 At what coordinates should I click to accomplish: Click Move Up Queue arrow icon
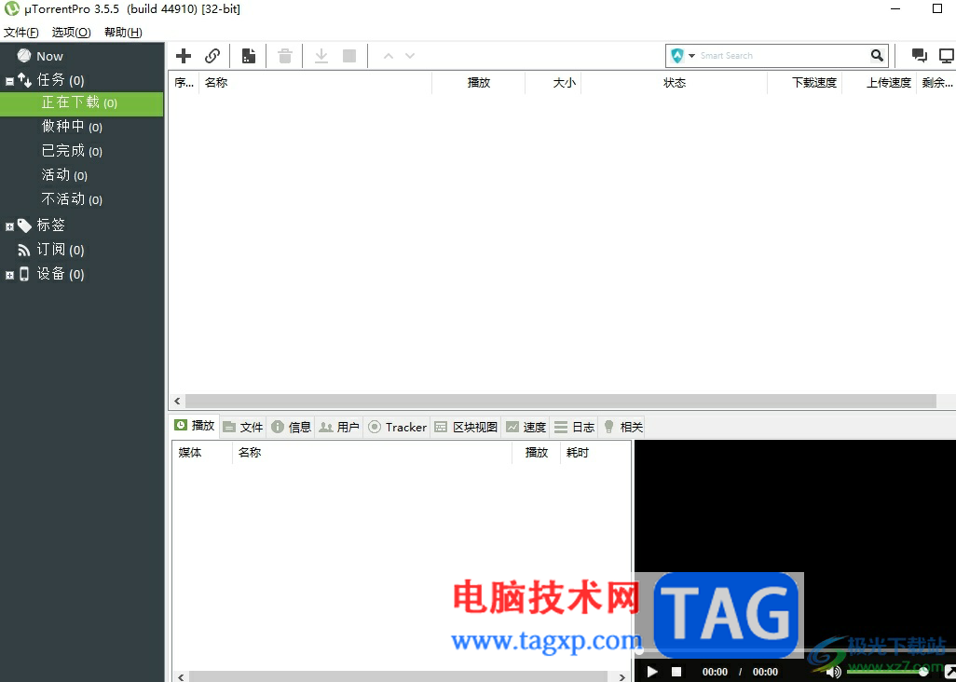[x=389, y=56]
